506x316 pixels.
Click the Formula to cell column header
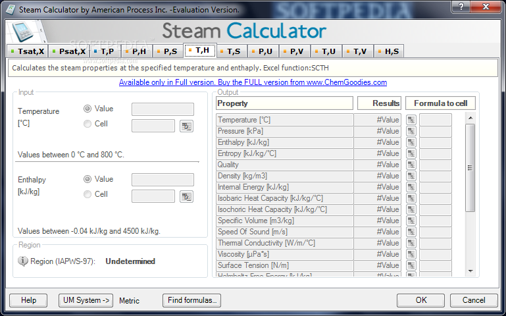pos(440,103)
